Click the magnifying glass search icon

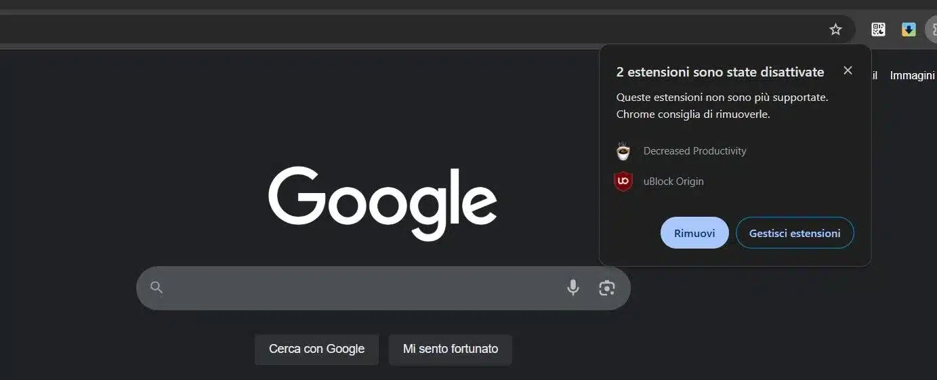(x=157, y=288)
